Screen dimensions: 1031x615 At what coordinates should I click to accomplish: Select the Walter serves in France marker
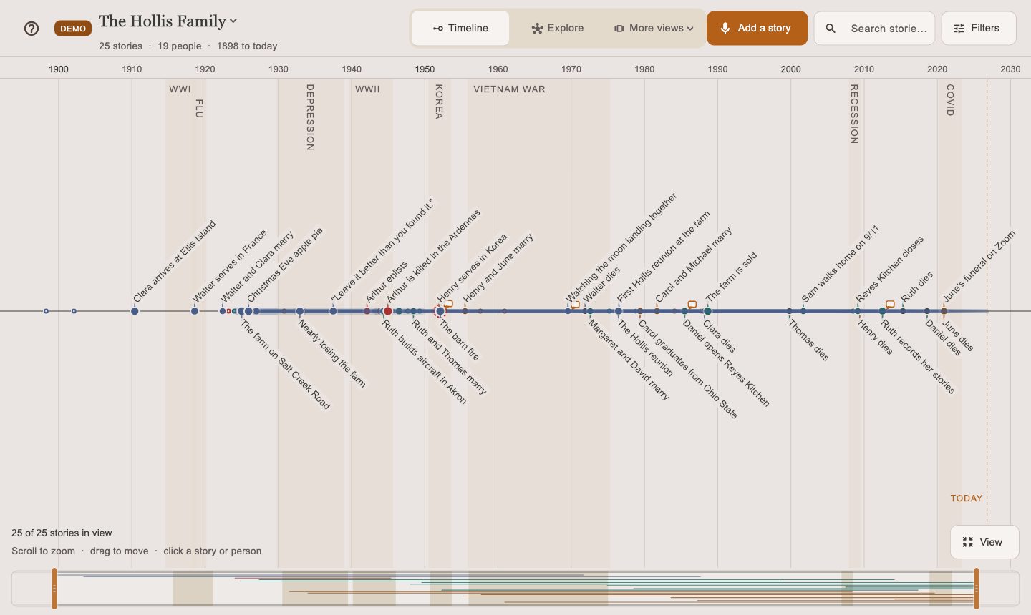[x=195, y=311]
